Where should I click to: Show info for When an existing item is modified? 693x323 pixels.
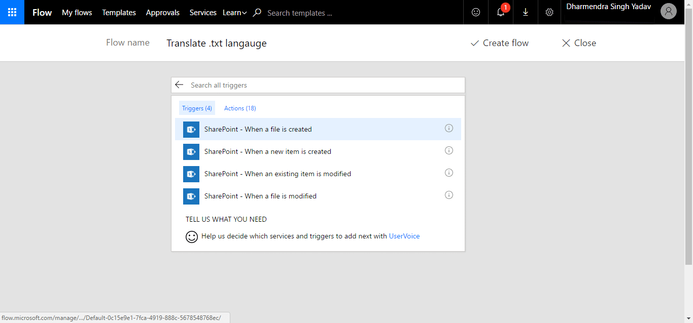449,173
